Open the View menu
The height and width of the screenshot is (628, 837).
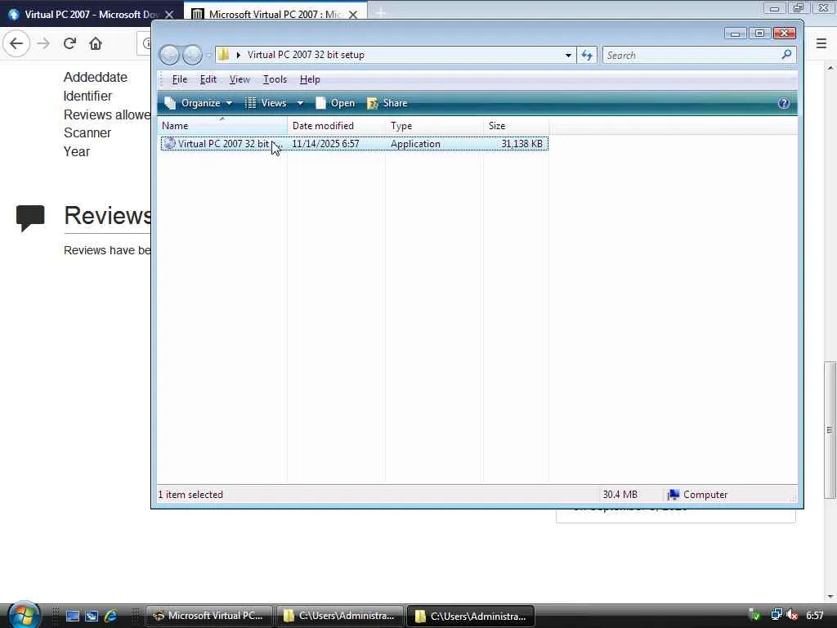[x=239, y=79]
